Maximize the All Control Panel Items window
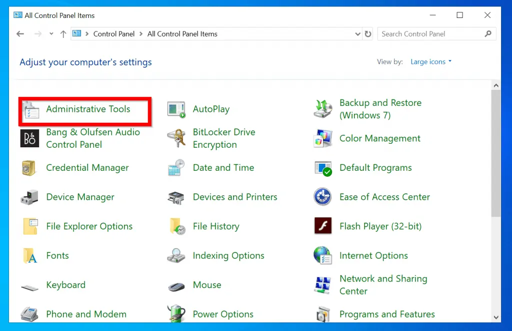The height and width of the screenshot is (331, 512). (460, 15)
